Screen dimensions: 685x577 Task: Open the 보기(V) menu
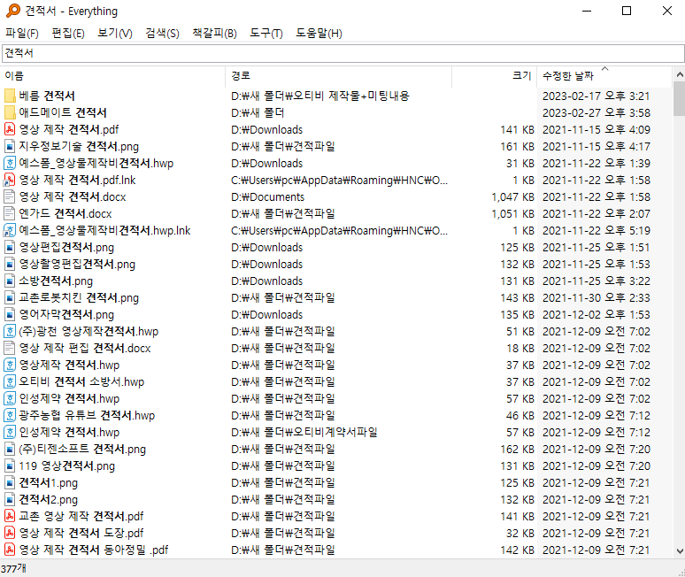click(x=115, y=34)
